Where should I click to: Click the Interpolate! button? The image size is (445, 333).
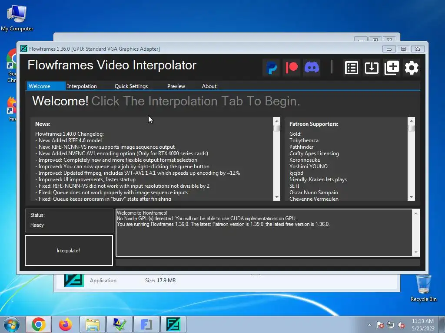69,250
